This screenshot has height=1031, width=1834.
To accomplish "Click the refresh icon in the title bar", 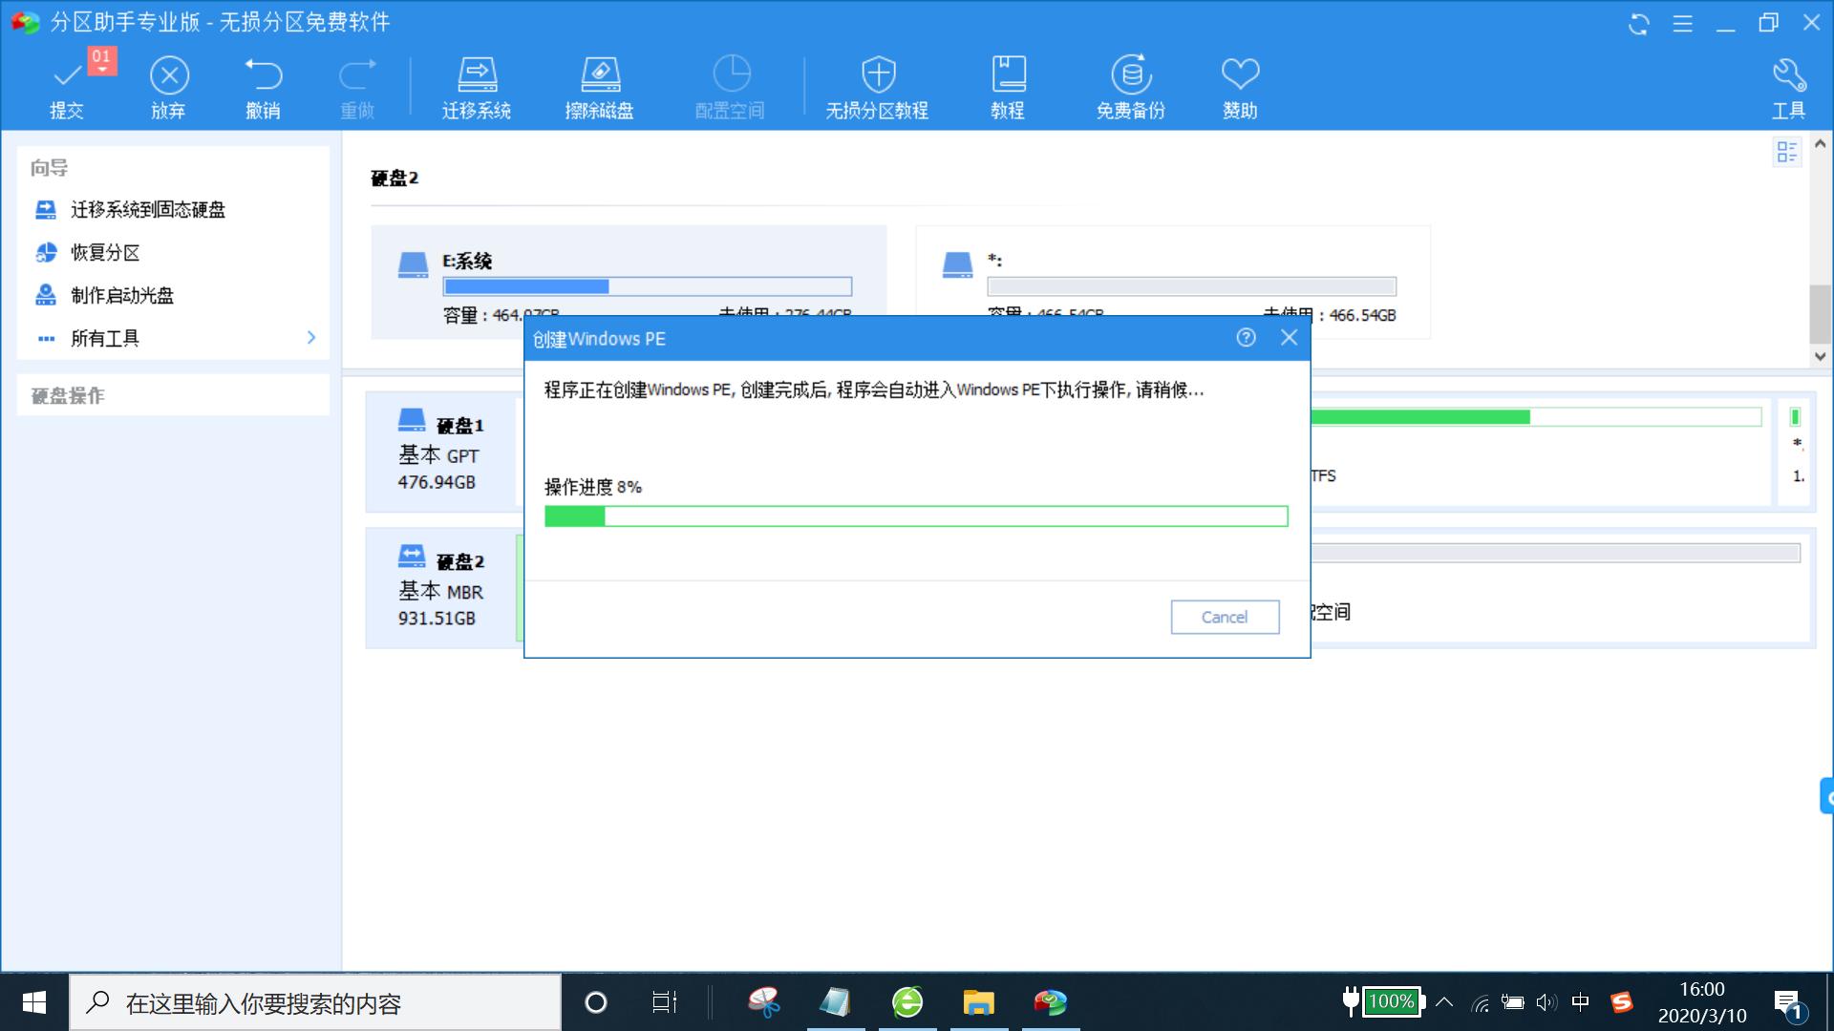I will pyautogui.click(x=1637, y=24).
